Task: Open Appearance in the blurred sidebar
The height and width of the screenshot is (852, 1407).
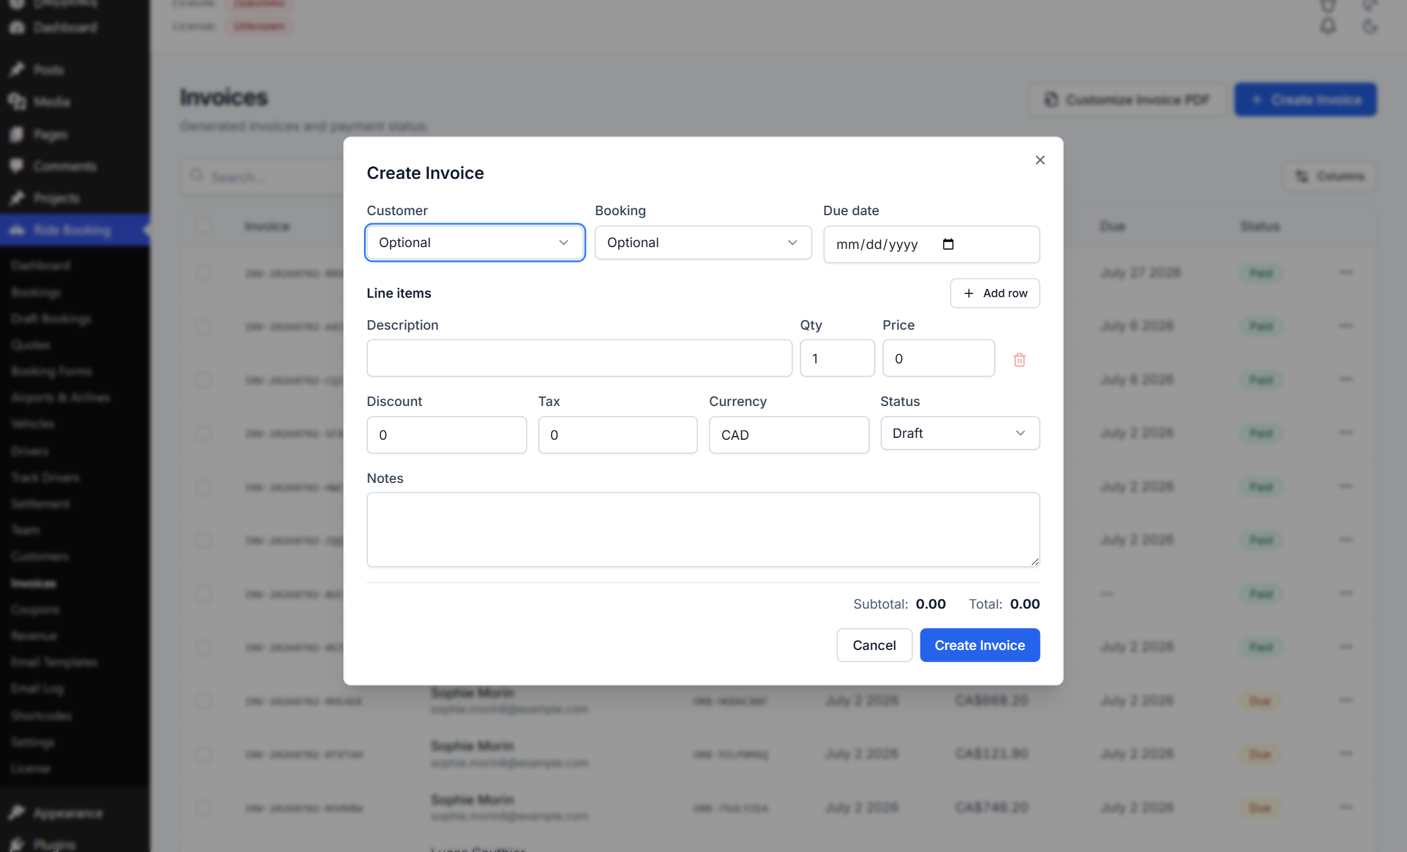Action: [x=68, y=813]
